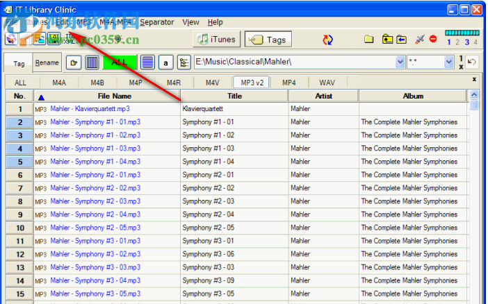Click the open folder icon beside Rename
This screenshot has height=304, width=488.
pyautogui.click(x=74, y=63)
